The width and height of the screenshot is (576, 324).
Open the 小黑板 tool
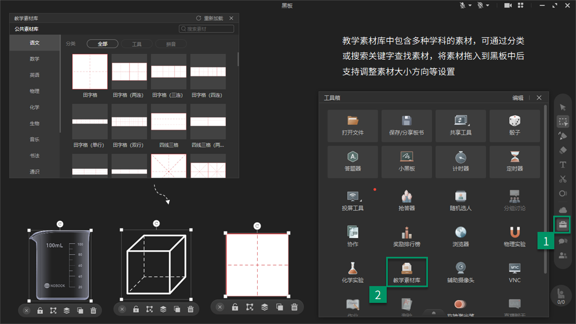[x=407, y=162]
